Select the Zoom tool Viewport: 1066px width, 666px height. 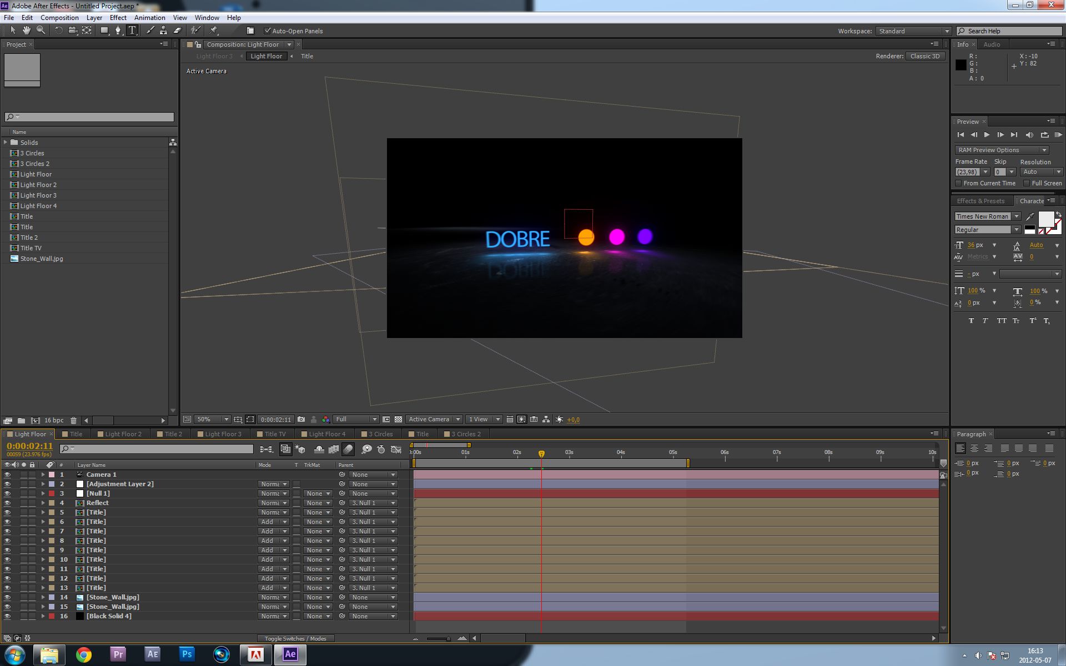[x=41, y=31]
